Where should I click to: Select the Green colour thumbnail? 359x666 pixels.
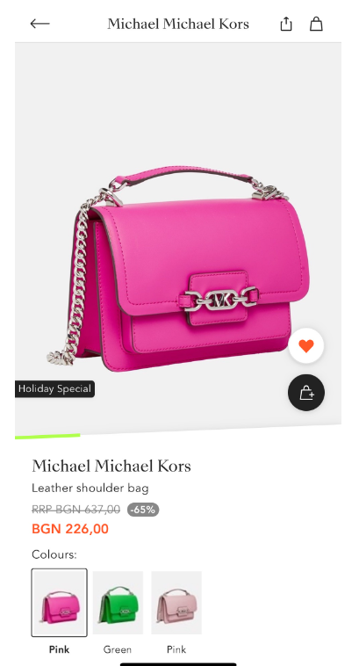coord(118,603)
